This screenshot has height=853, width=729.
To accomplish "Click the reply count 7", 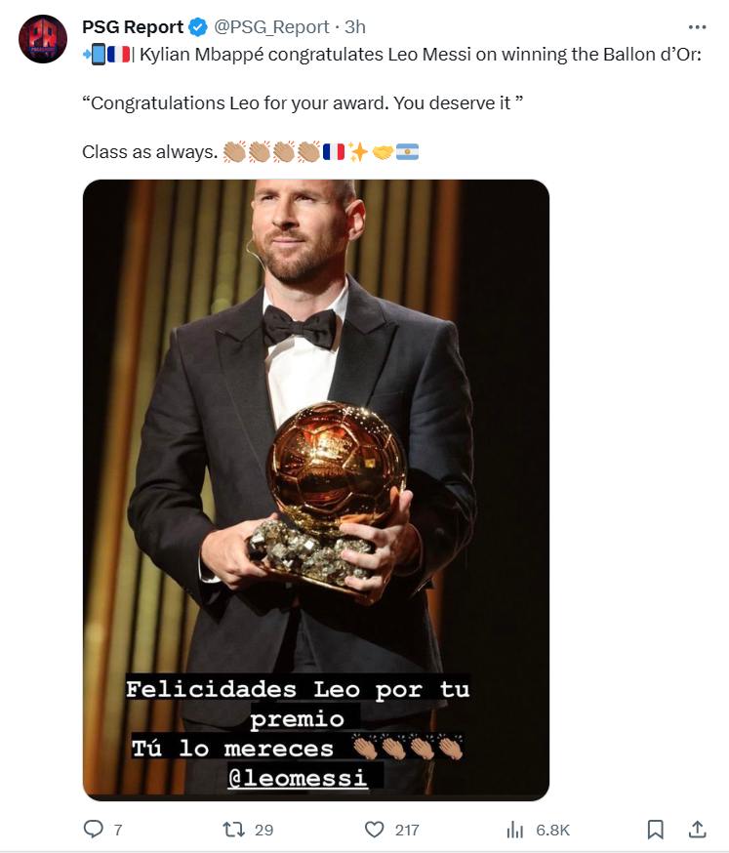I will (x=118, y=830).
